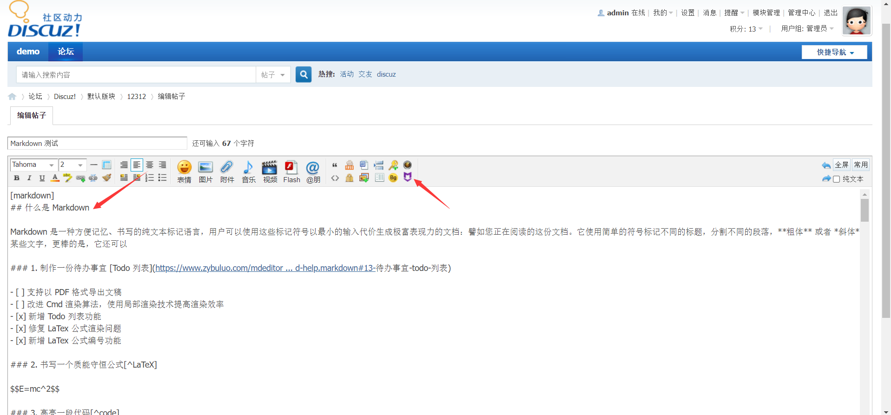The image size is (891, 415).
Task: Click hot search term discuz
Action: click(386, 74)
